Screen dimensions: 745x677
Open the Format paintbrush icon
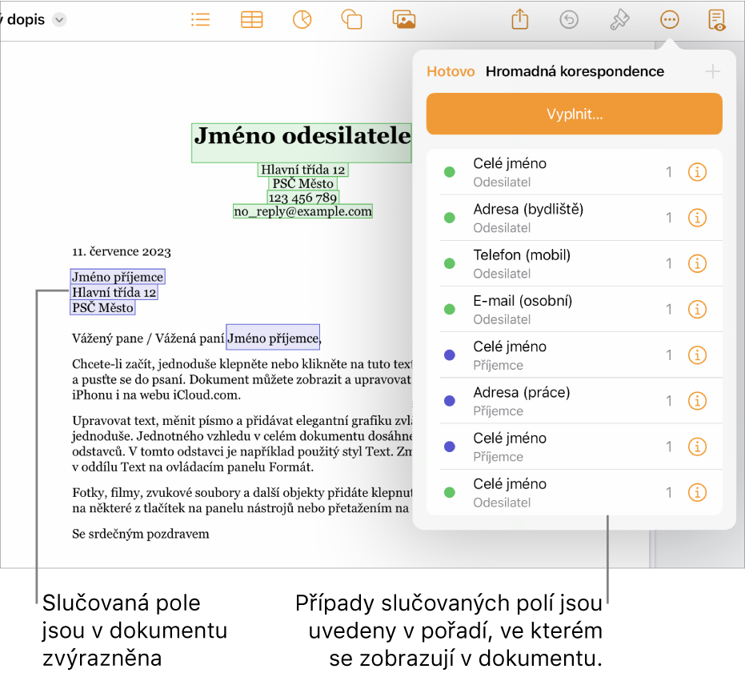[619, 20]
